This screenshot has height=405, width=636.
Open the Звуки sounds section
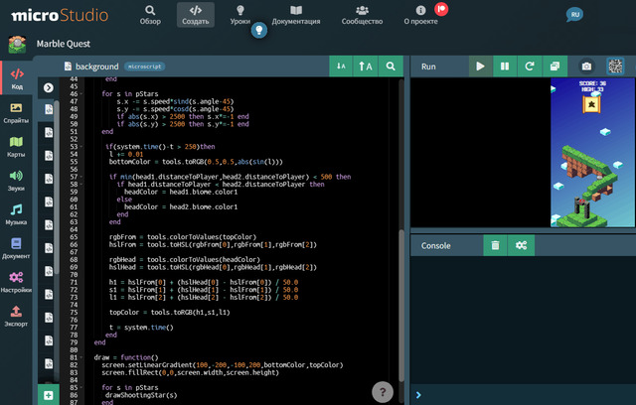pos(16,181)
